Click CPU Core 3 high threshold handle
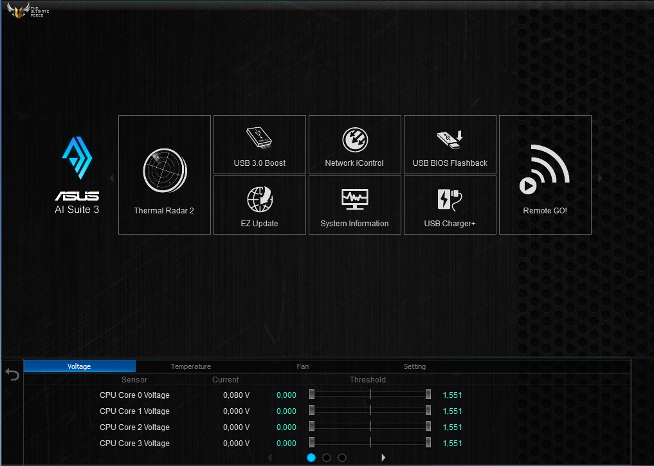The height and width of the screenshot is (466, 654). pos(428,443)
